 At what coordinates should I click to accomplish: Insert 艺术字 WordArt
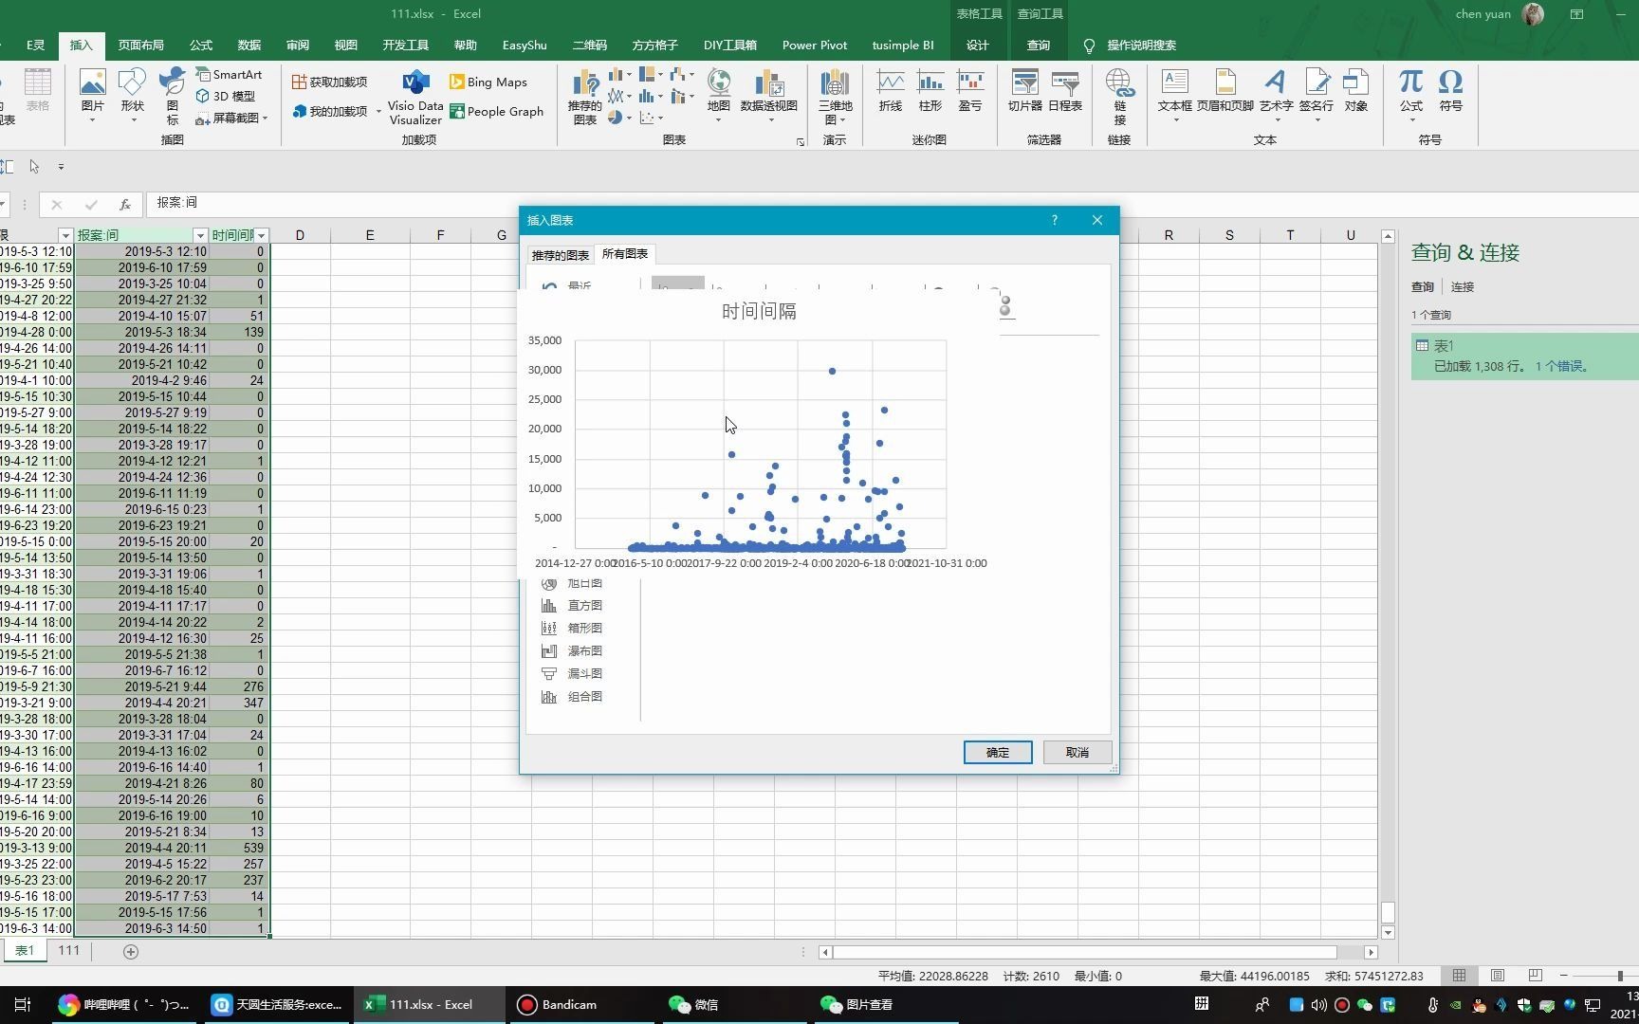[x=1277, y=91]
